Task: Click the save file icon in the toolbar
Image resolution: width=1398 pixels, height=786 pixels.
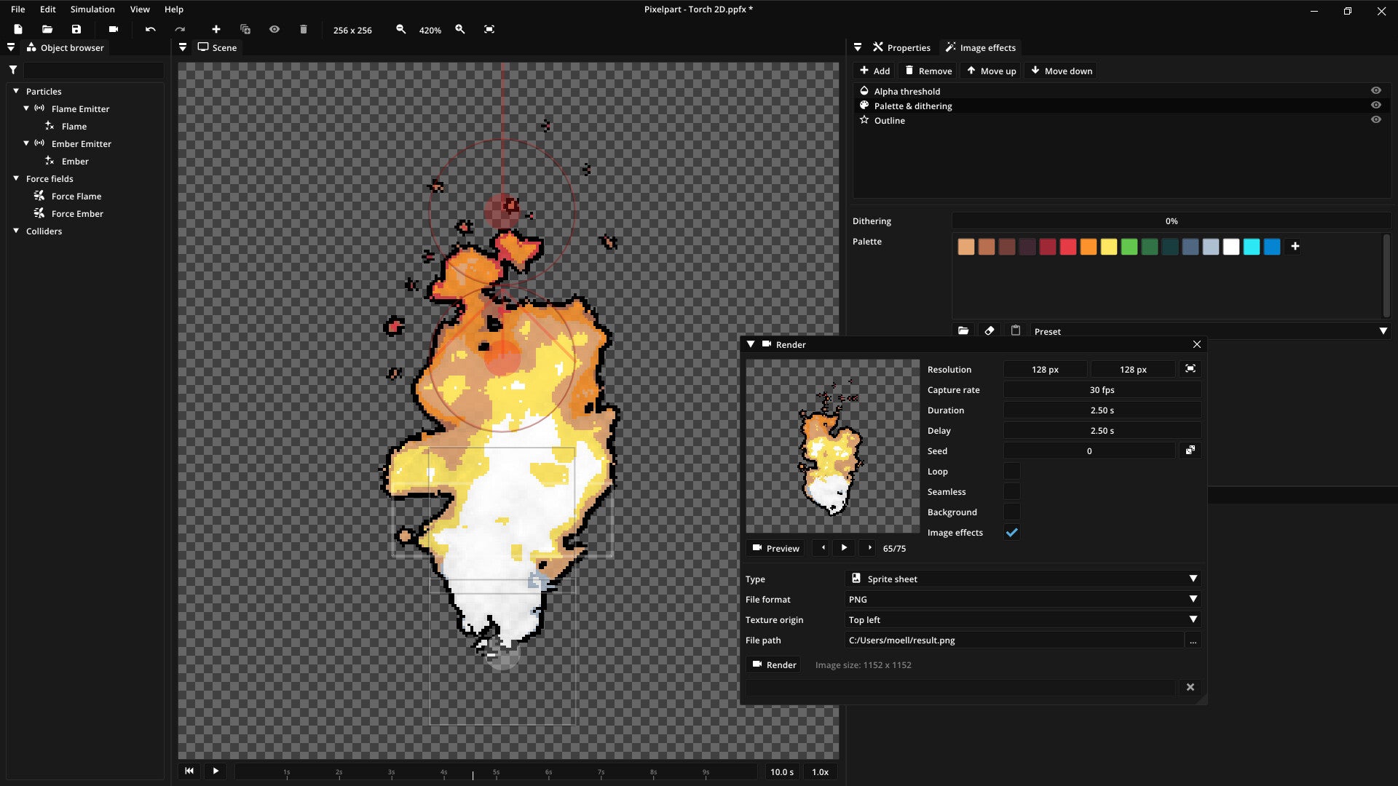Action: (x=76, y=29)
